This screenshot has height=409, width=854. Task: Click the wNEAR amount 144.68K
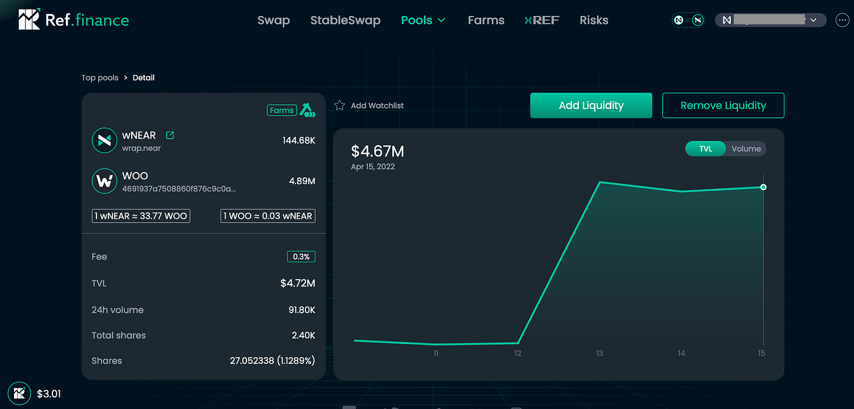(x=299, y=141)
